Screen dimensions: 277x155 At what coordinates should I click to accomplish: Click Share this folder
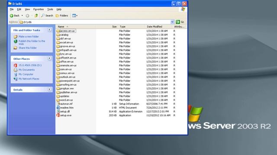click(x=28, y=48)
